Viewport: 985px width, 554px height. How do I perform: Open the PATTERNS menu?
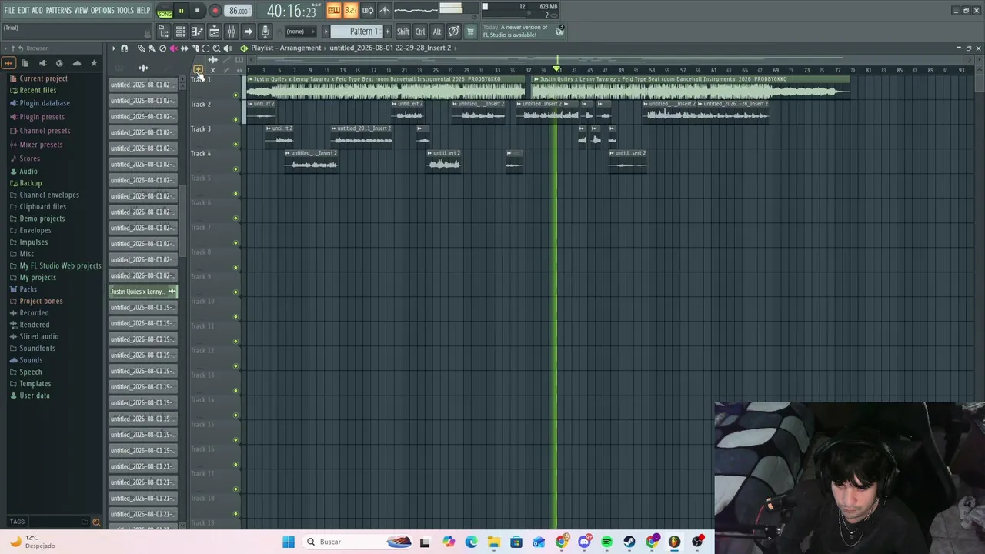(x=58, y=10)
